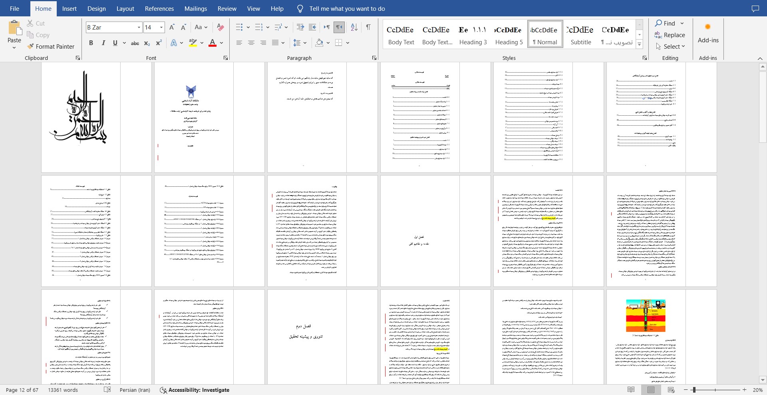The width and height of the screenshot is (767, 395).
Task: Center the paragraph text
Action: (251, 43)
